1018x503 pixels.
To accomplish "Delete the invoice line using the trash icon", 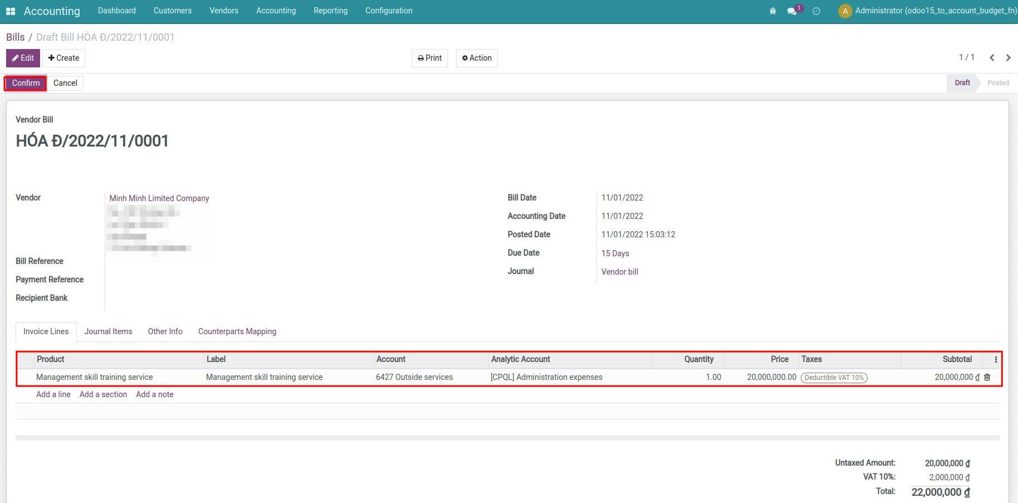I will pos(986,377).
